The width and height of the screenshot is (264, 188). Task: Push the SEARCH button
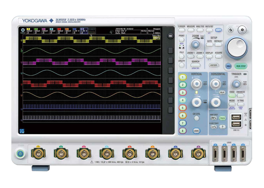(x=195, y=65)
